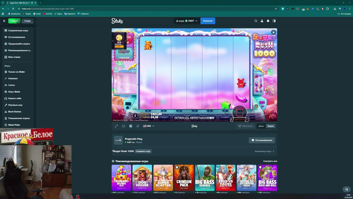Open Казино лайв in the sidebar

pos(18,98)
